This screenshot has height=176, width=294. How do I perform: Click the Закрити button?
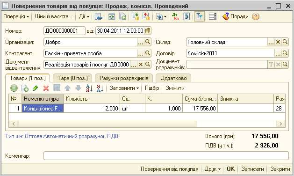click(280, 169)
